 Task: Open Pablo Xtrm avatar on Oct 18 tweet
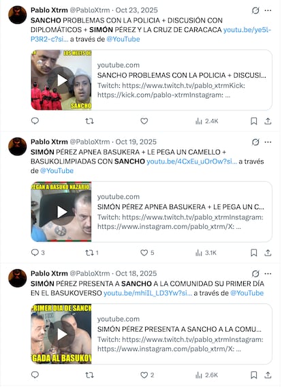point(17,279)
